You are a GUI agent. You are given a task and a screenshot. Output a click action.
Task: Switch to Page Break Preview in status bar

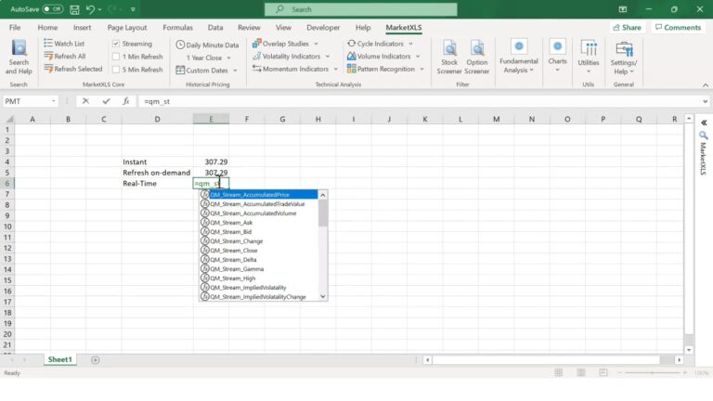(x=603, y=373)
